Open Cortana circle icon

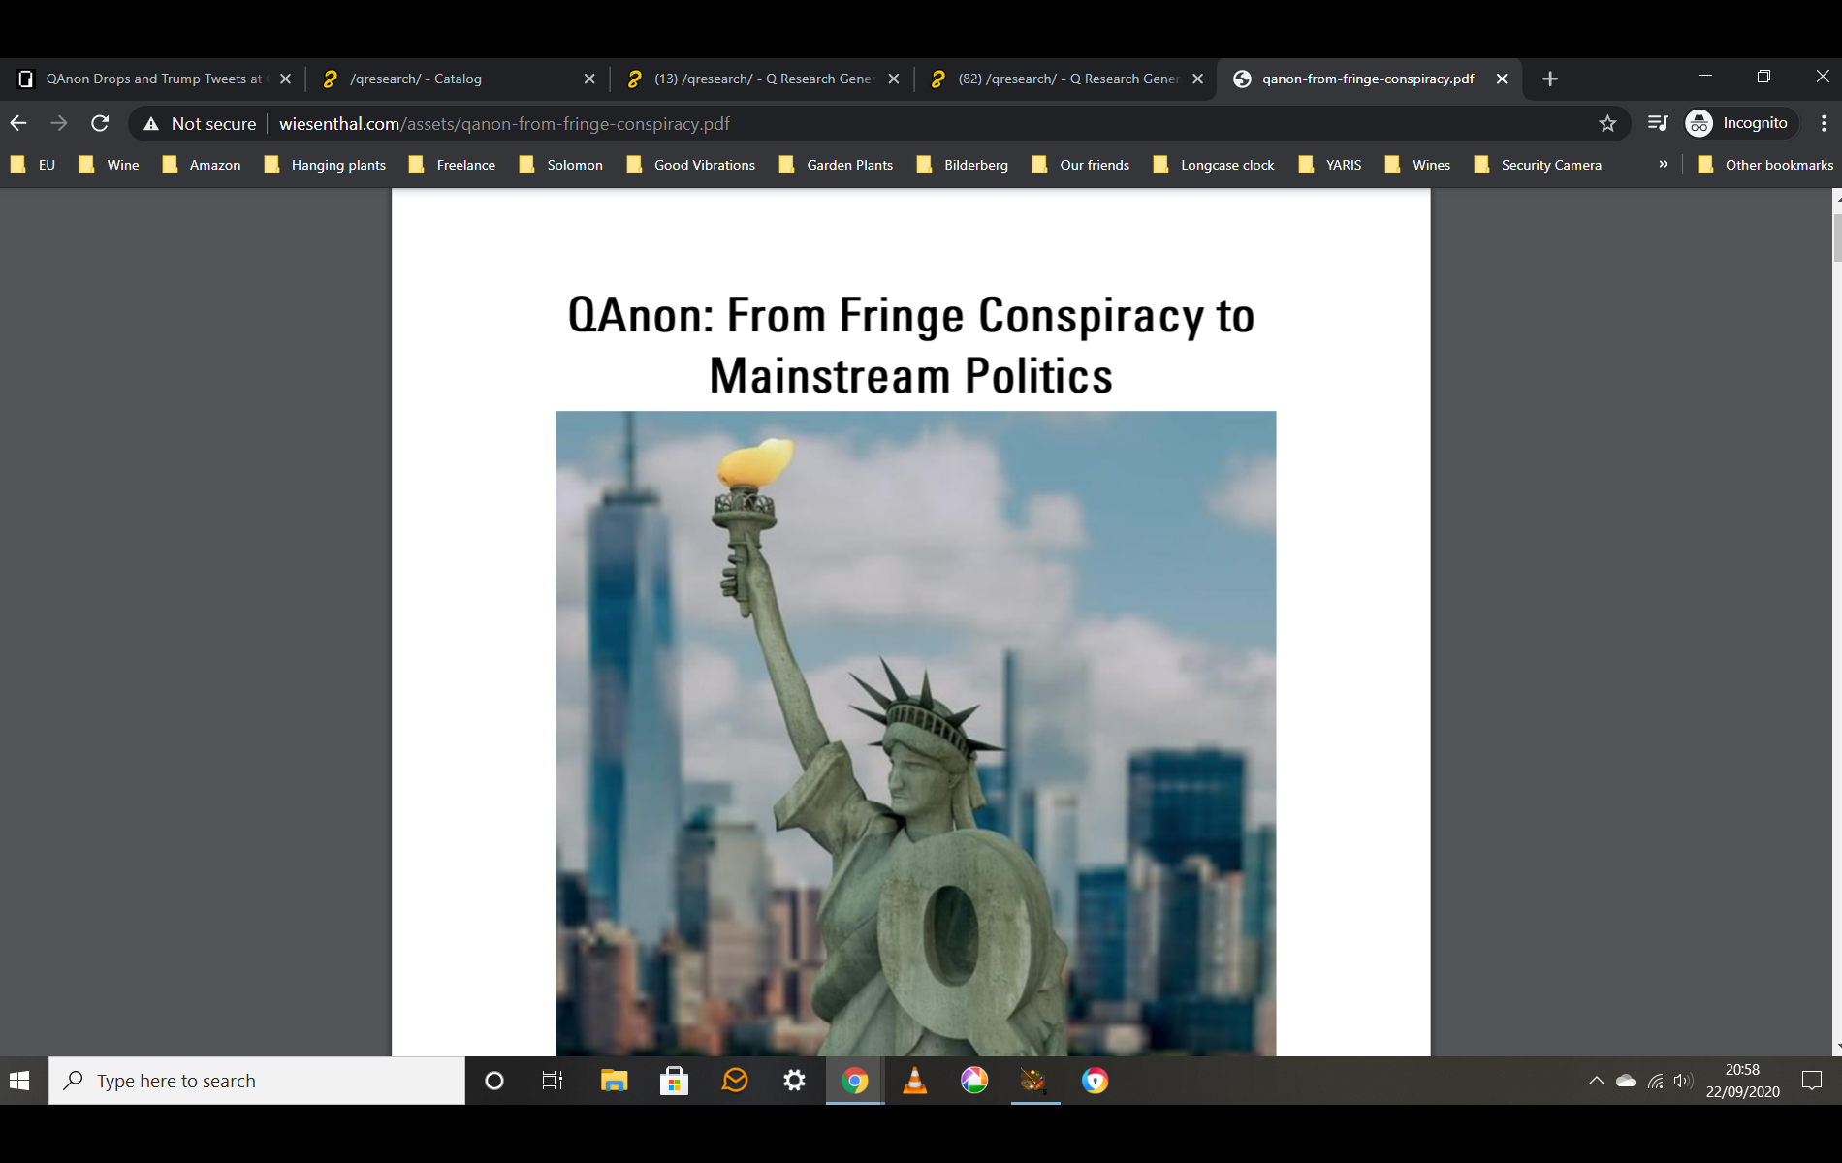pos(494,1081)
